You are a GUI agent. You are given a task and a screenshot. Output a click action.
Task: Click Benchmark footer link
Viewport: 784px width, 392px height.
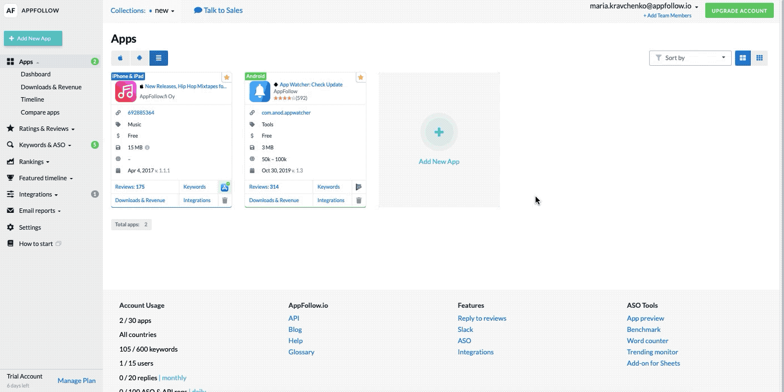click(x=644, y=330)
